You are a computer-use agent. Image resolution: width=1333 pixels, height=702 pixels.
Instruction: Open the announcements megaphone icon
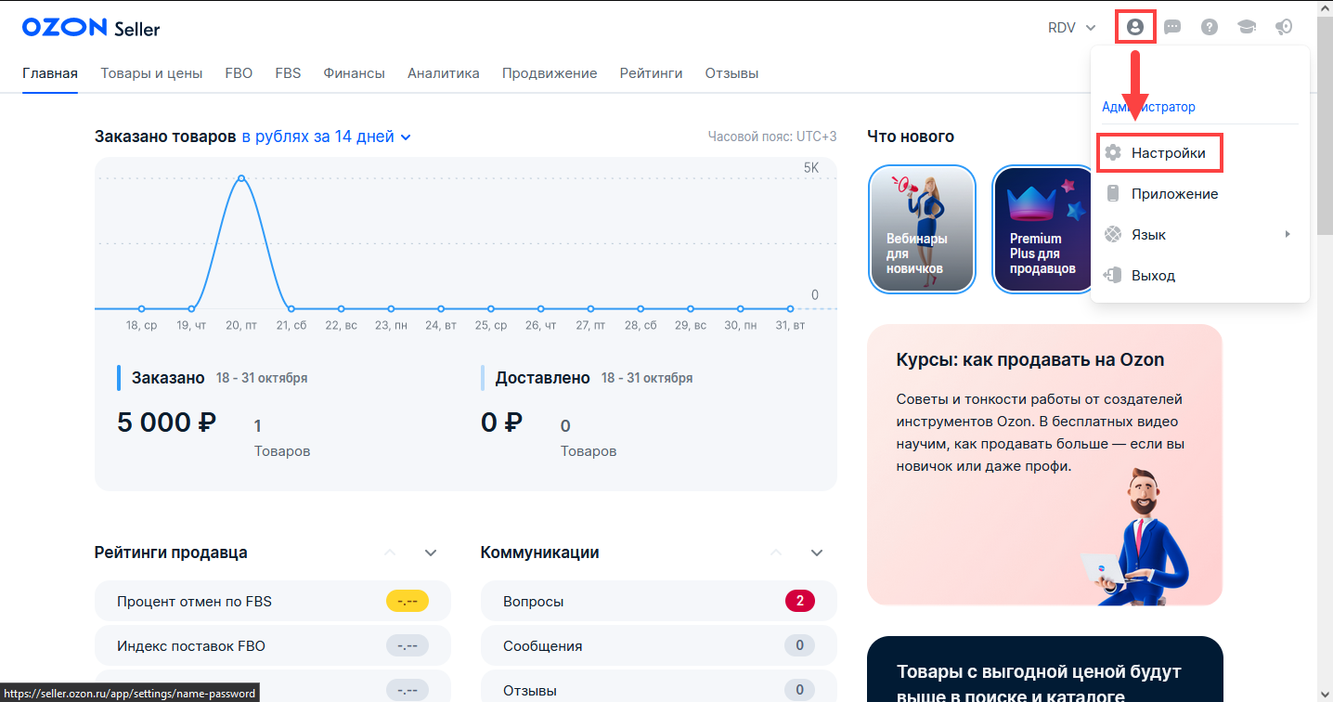tap(1284, 27)
